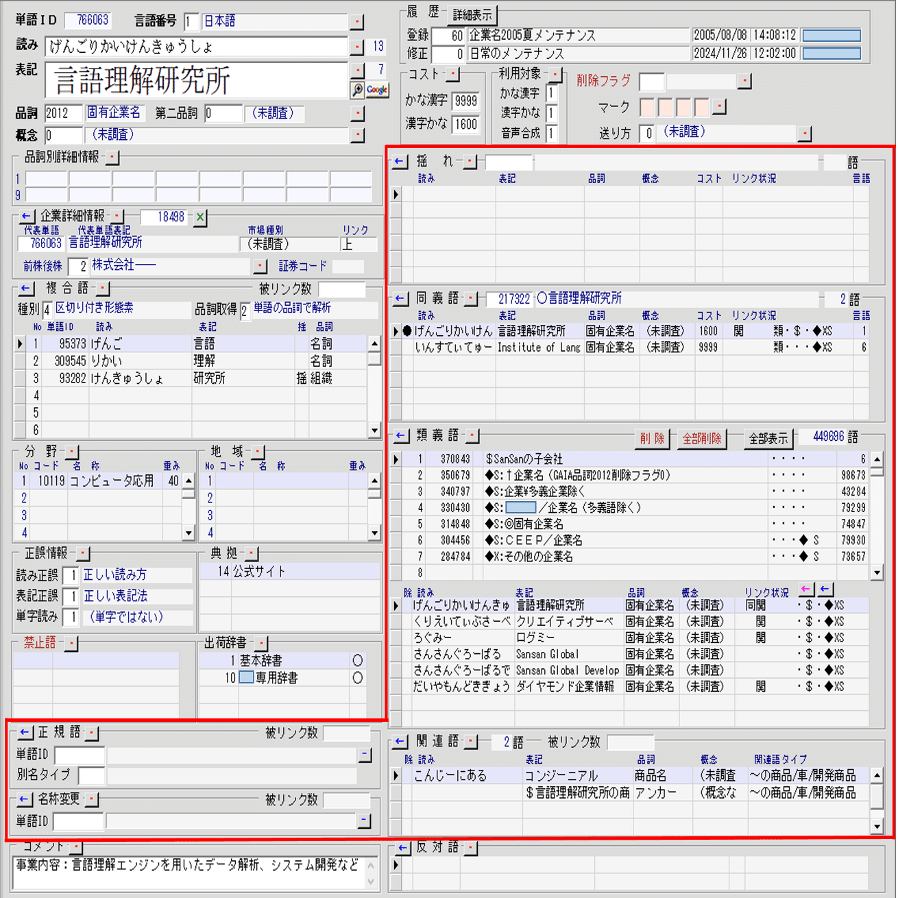The image size is (898, 898).
Task: Open the lookup button right of 名称変更 単語ID
Action: pos(365,821)
